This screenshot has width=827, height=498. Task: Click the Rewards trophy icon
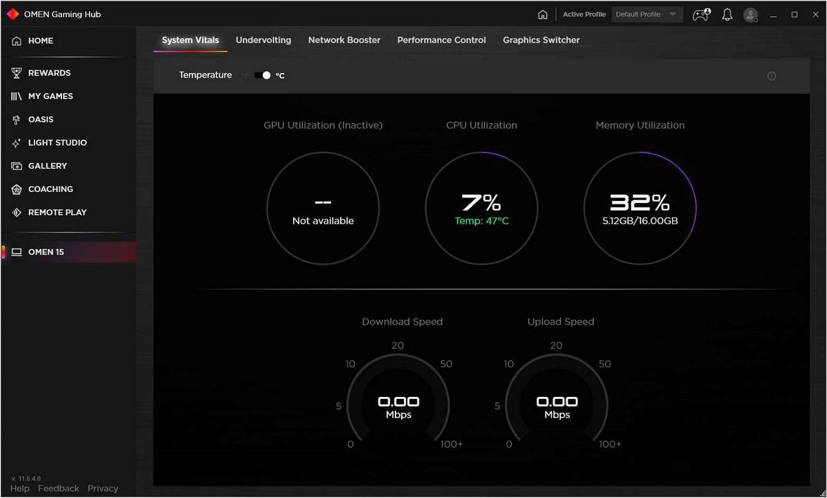(17, 73)
